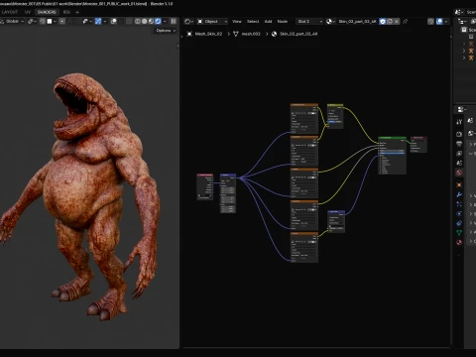Toggle viewport gizmos visibility
The height and width of the screenshot is (357, 476).
pos(98,22)
